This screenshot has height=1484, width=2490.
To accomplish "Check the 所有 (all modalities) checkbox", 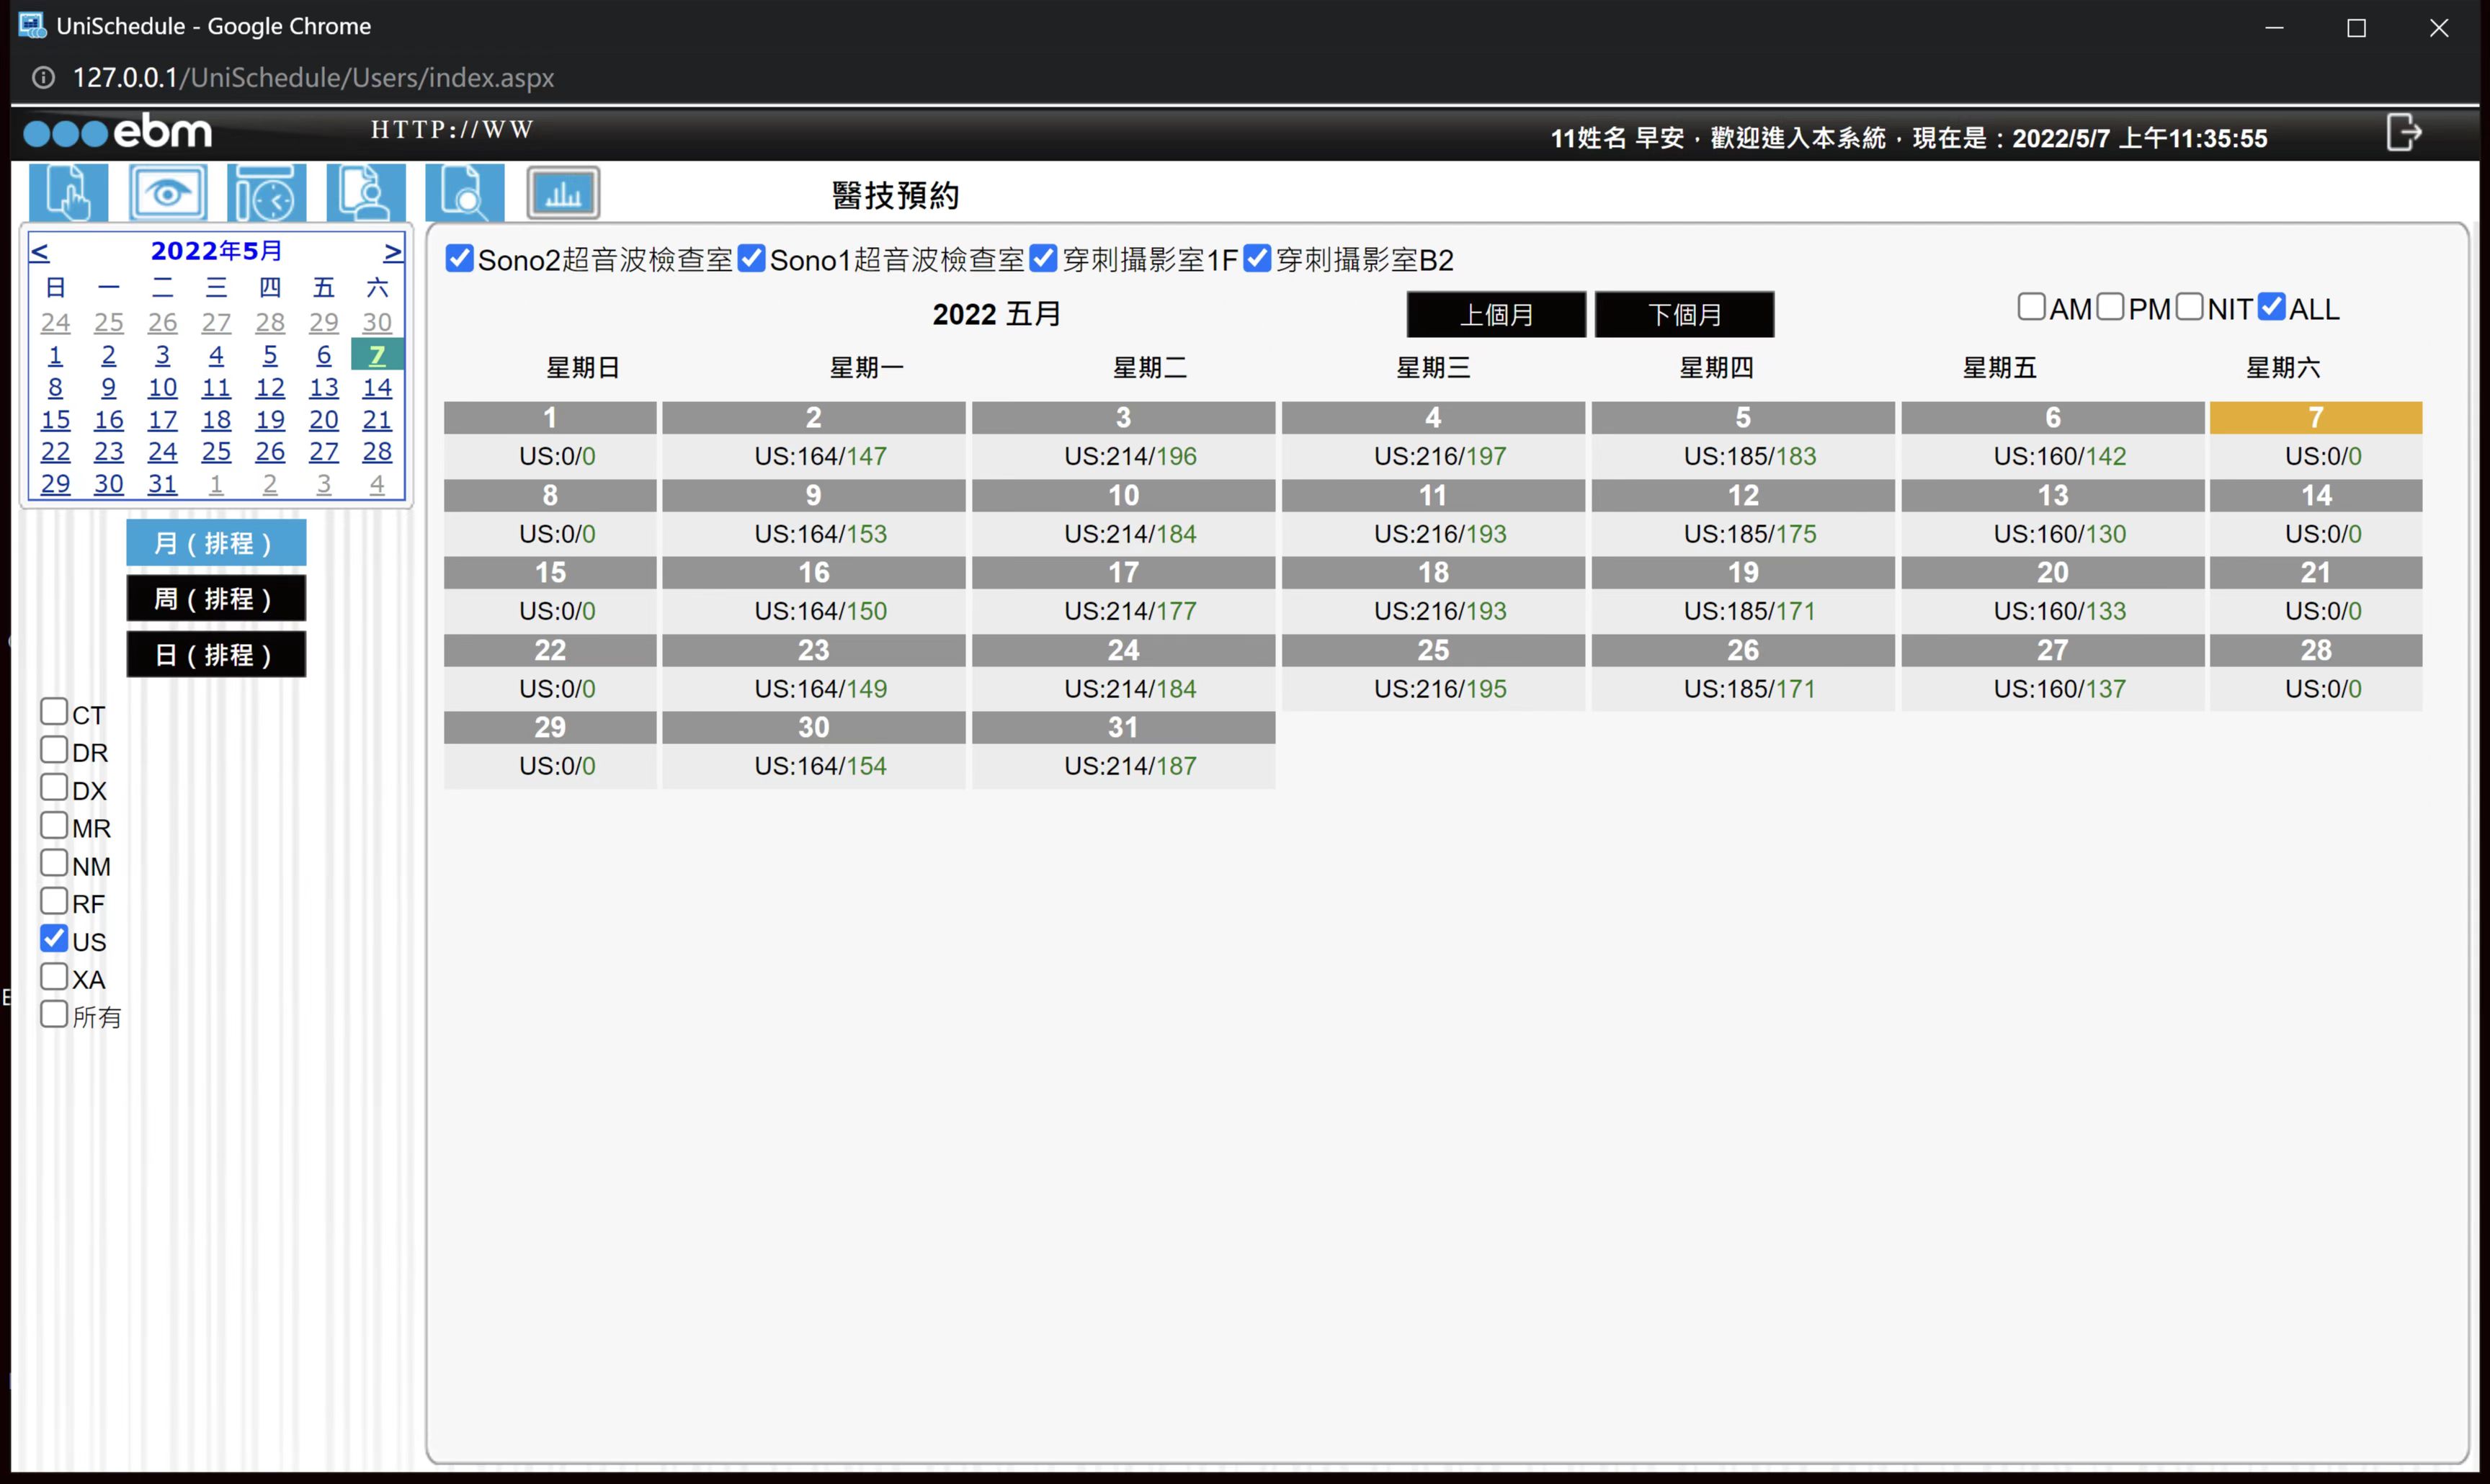I will [54, 1014].
